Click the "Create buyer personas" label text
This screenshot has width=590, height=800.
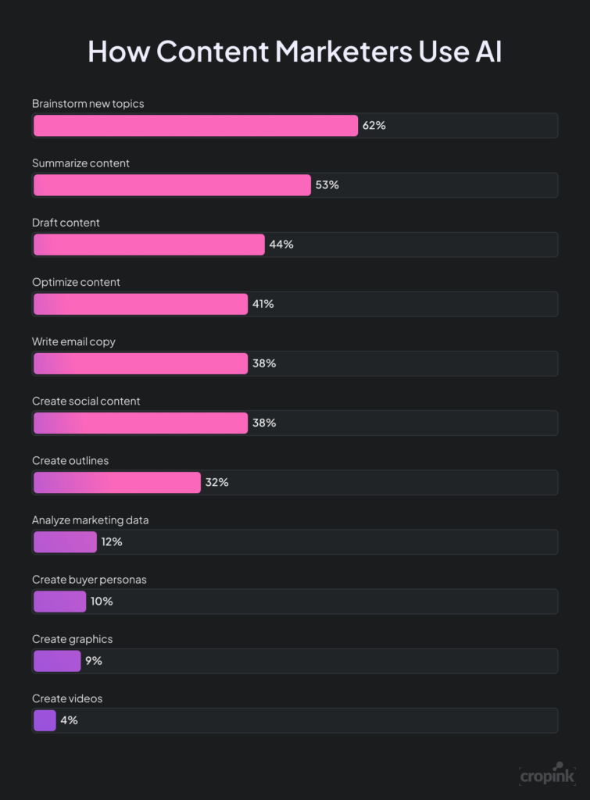89,580
